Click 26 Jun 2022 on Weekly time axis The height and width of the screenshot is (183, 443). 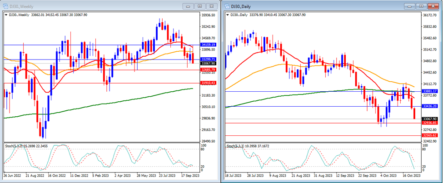coord(12,175)
